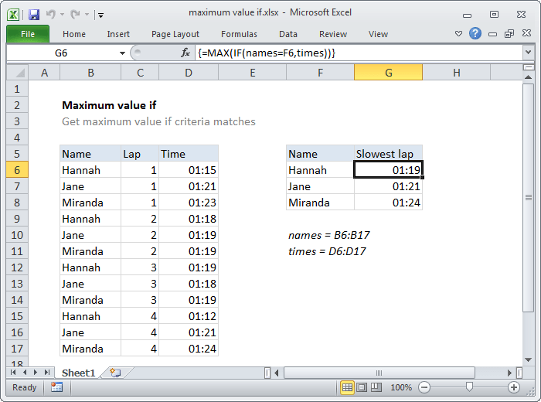Expand the Name Box dropdown arrow

(x=122, y=53)
